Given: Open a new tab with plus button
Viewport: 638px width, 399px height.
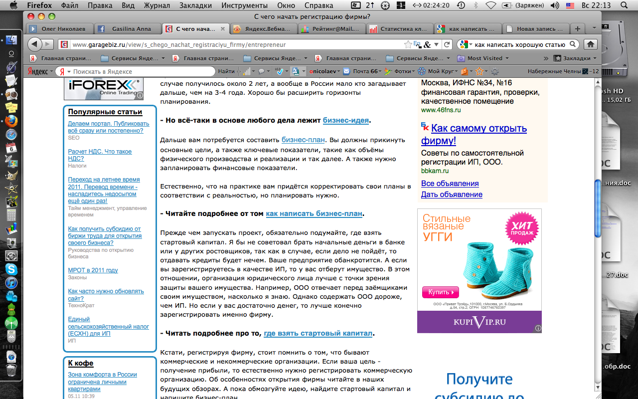Looking at the screenshot, I should 577,29.
